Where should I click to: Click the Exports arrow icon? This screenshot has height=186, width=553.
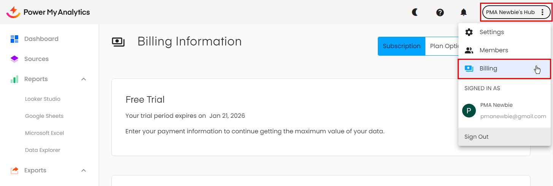click(14, 170)
